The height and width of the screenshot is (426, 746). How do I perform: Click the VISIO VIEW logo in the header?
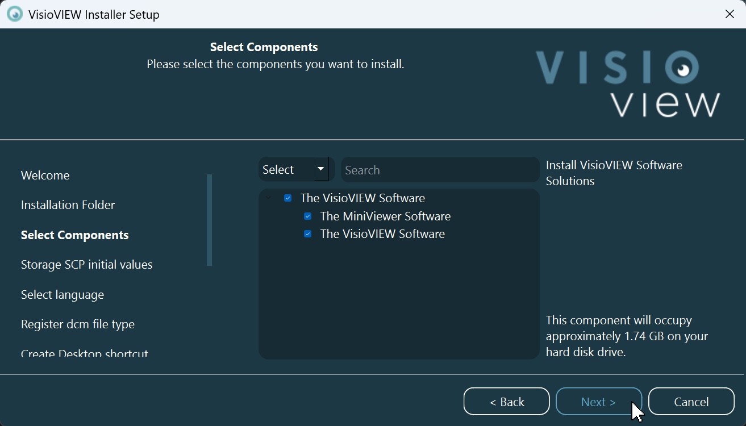click(x=628, y=83)
